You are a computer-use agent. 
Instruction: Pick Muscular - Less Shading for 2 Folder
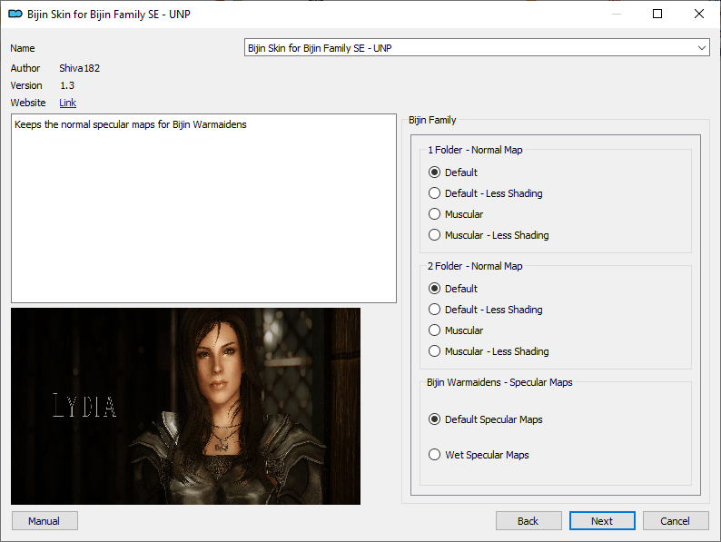(x=489, y=351)
